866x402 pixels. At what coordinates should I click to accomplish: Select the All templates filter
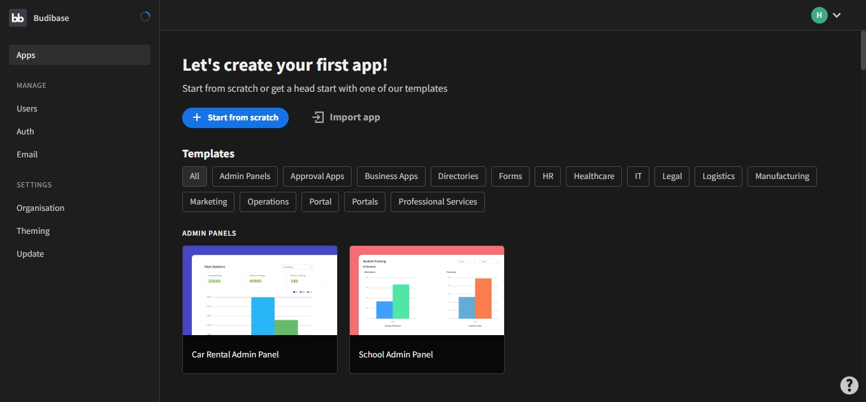(x=194, y=176)
